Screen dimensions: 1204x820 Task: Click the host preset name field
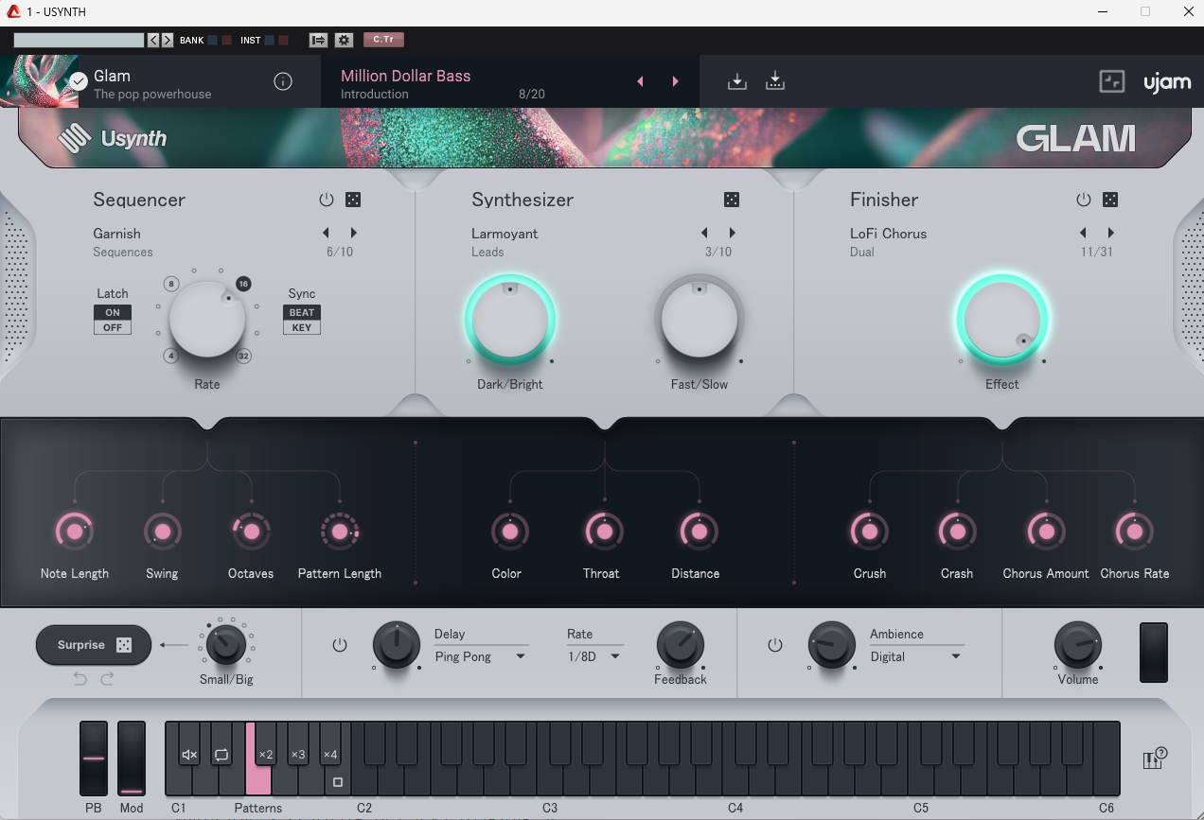pyautogui.click(x=79, y=40)
